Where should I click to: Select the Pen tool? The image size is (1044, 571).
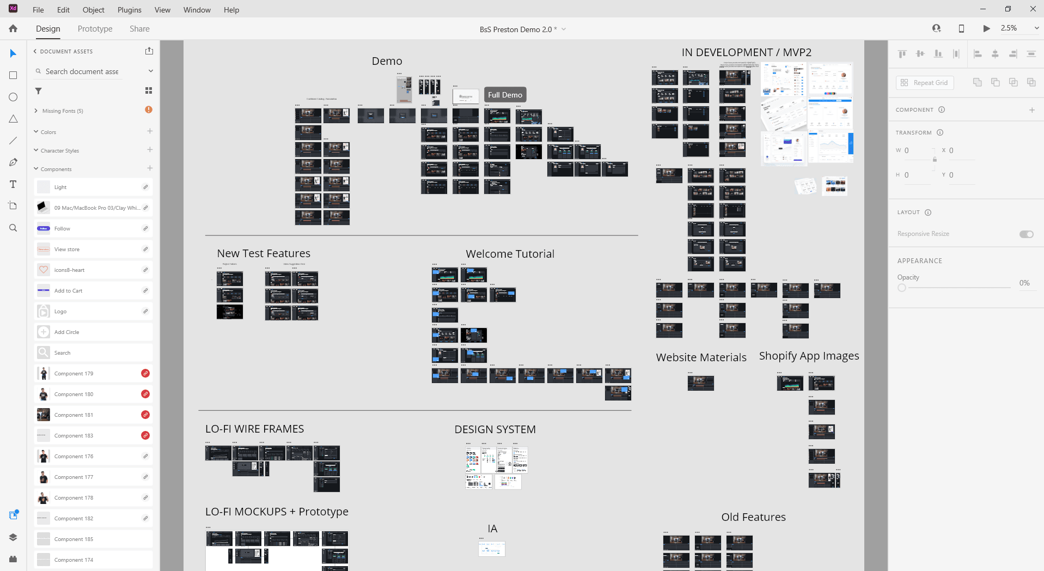(13, 162)
